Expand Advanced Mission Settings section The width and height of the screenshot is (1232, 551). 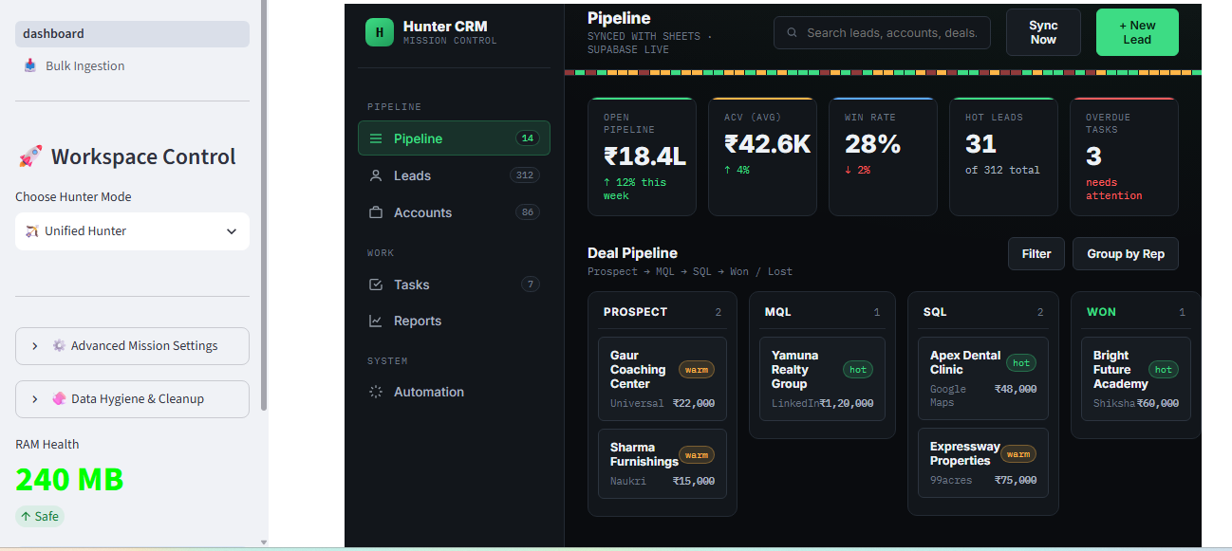(x=132, y=346)
